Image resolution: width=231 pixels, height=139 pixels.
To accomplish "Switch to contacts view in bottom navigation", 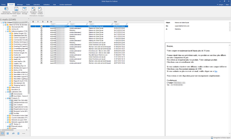I will [13, 133].
